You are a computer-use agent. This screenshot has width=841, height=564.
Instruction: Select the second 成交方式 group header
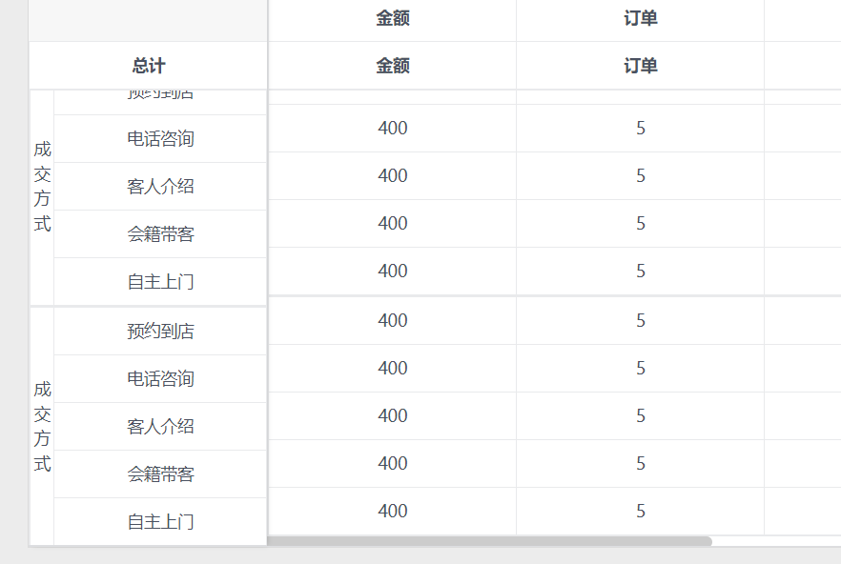point(41,426)
